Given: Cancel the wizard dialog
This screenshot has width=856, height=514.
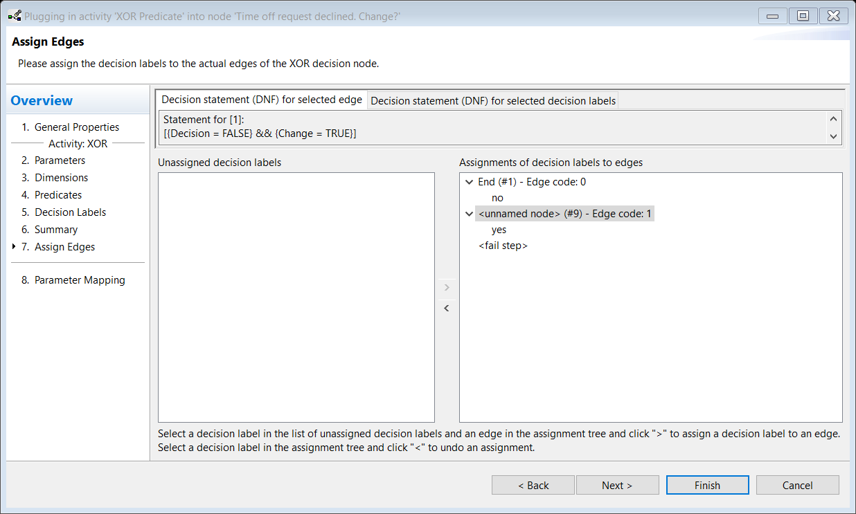Looking at the screenshot, I should 796,485.
